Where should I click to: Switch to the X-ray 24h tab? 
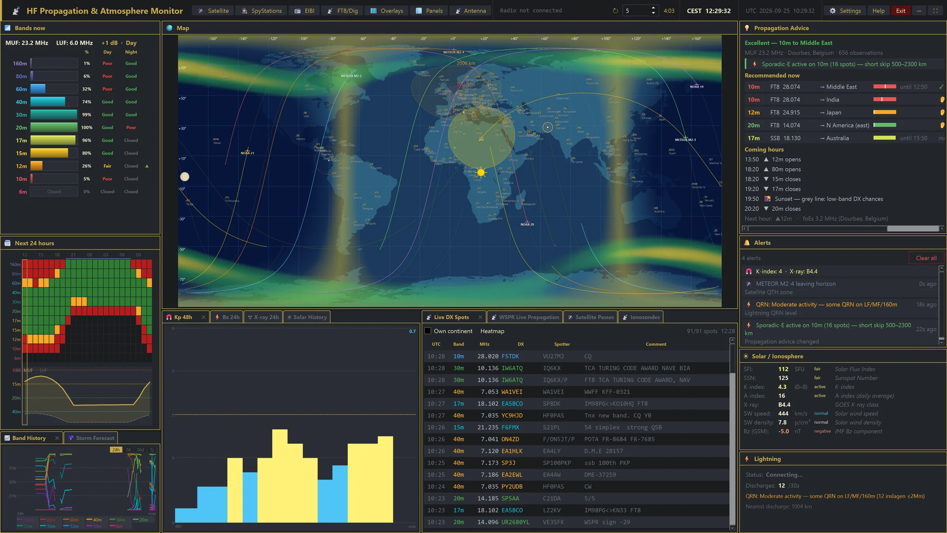tap(263, 317)
